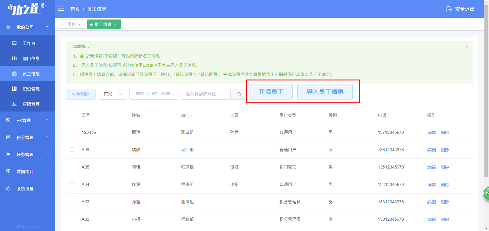Open 权限管理 in the sidebar

coord(28,104)
